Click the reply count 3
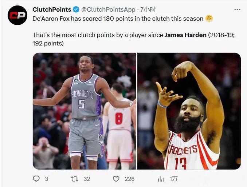247x187 pixels. (x=47, y=179)
